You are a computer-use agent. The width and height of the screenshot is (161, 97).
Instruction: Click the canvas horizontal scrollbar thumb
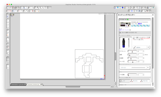point(73,87)
